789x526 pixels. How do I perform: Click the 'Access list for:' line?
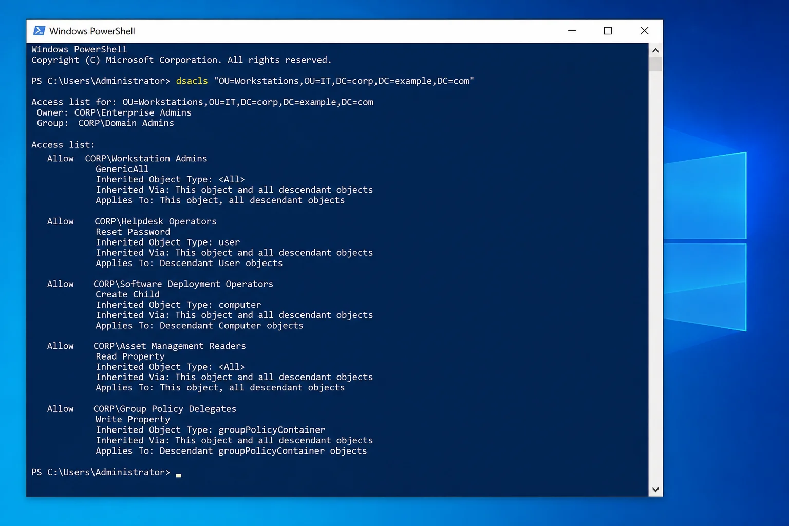tap(202, 102)
